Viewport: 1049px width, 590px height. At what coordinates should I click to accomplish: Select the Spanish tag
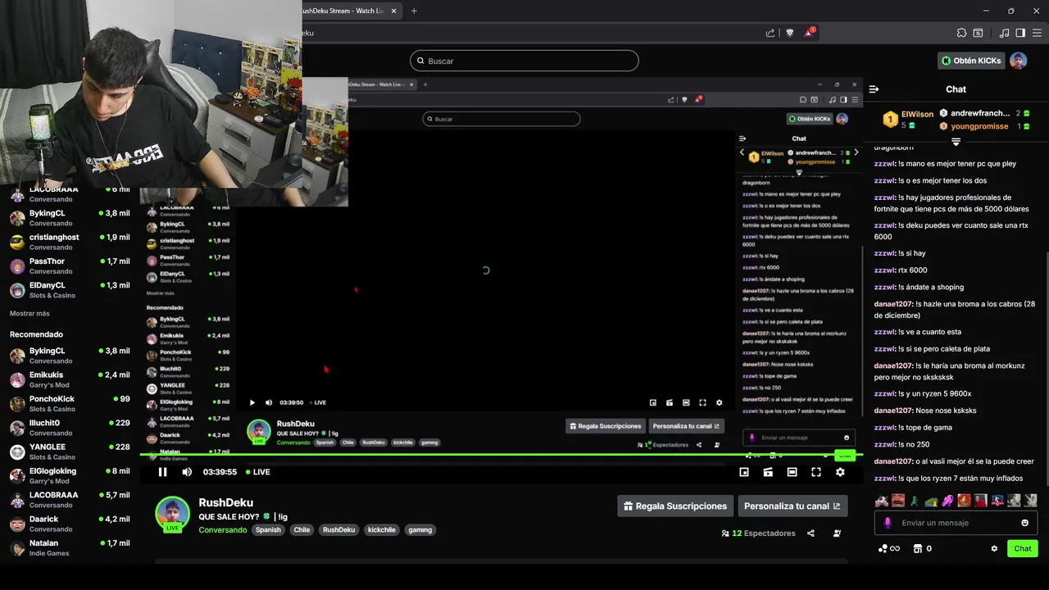(268, 530)
